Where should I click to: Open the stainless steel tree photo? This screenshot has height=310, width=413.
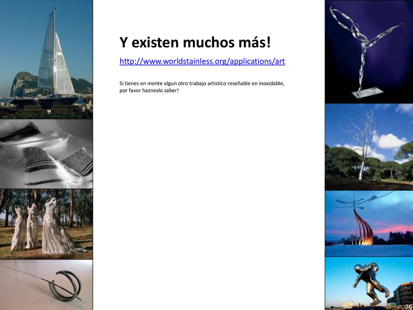pos(369,147)
